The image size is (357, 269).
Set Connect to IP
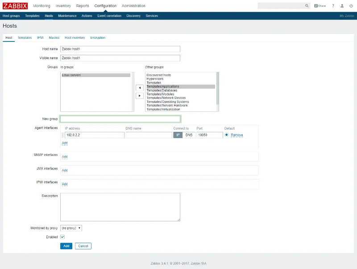tap(178, 135)
